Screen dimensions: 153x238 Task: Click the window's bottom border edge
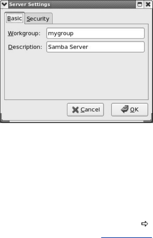(76, 121)
